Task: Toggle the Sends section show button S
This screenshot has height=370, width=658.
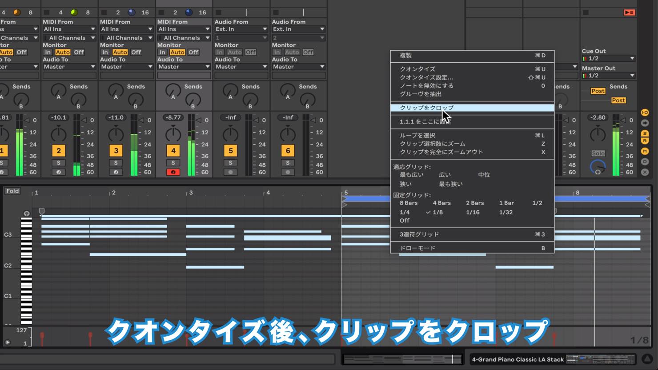Action: (645, 133)
